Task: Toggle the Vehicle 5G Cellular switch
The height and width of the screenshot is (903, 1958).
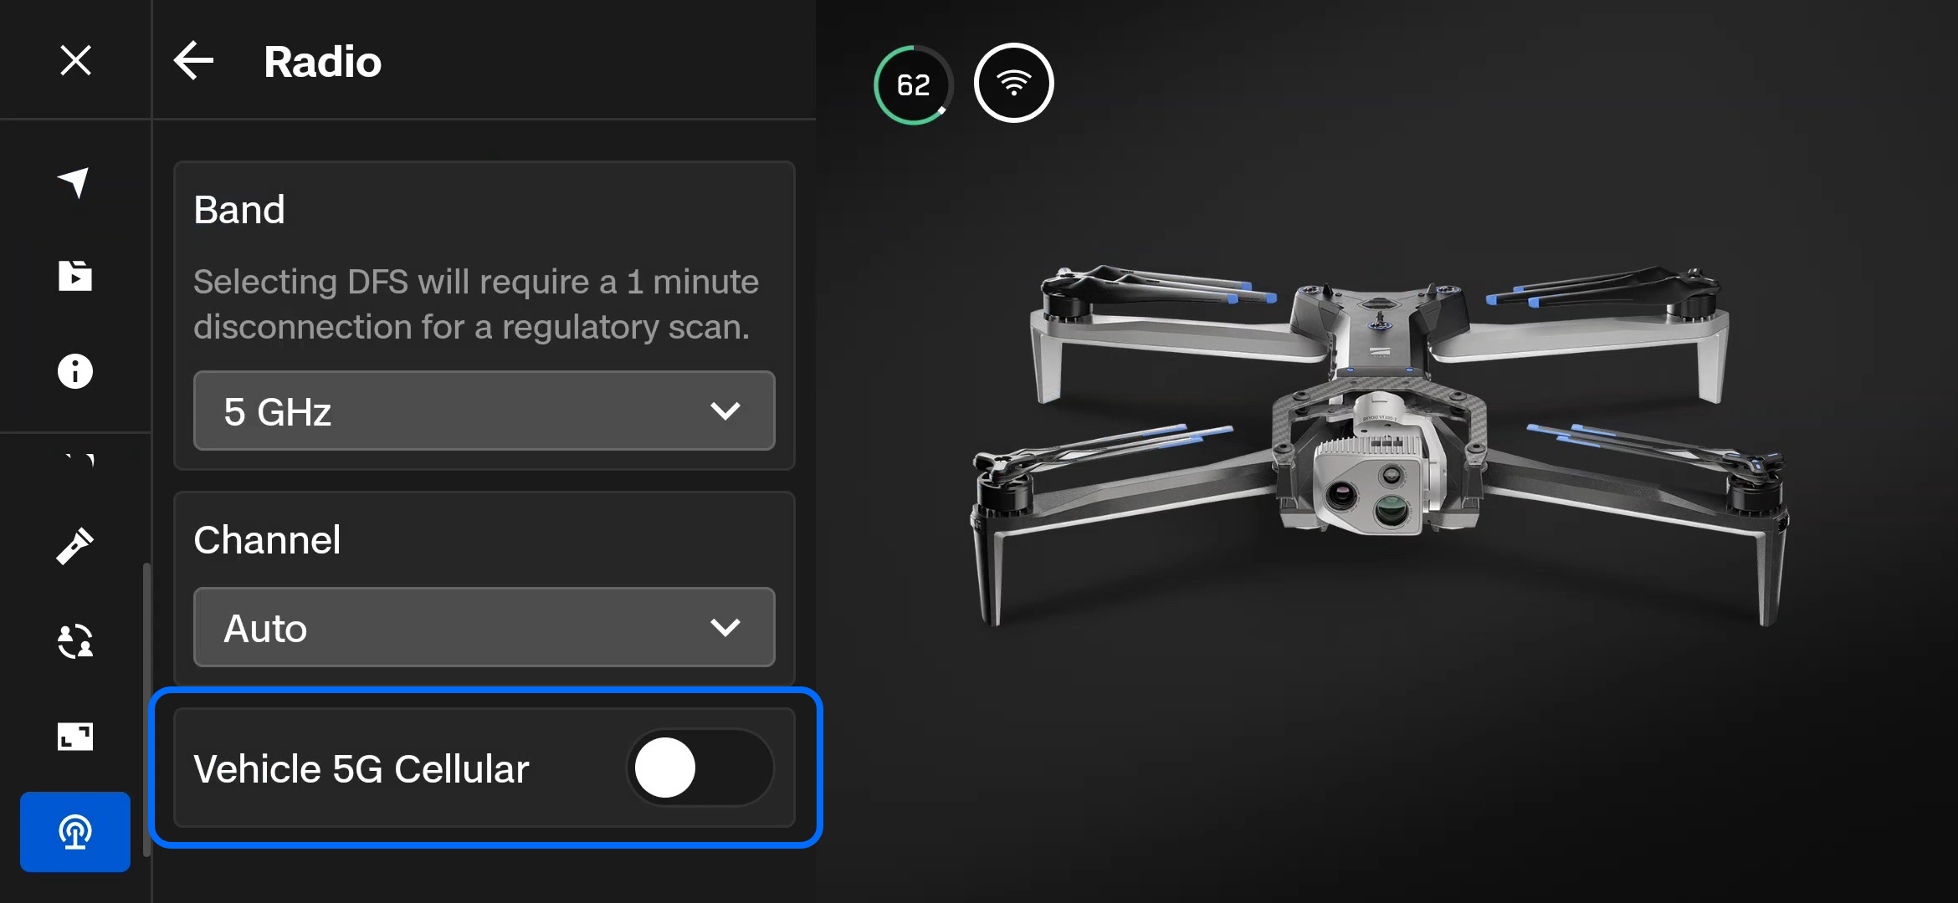Action: (700, 768)
